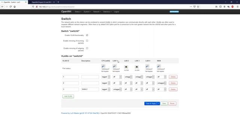The height and width of the screenshot is (135, 240).
Task: Focus the empty description field for VLAN 1
Action: coord(90,77)
